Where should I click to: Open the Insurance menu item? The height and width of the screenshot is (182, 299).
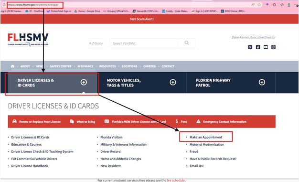pyautogui.click(x=85, y=66)
